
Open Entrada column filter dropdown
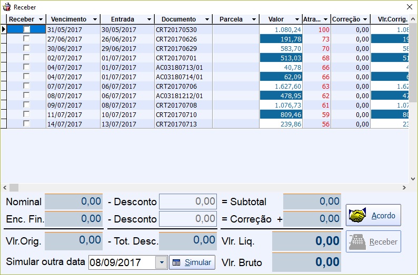(149, 19)
